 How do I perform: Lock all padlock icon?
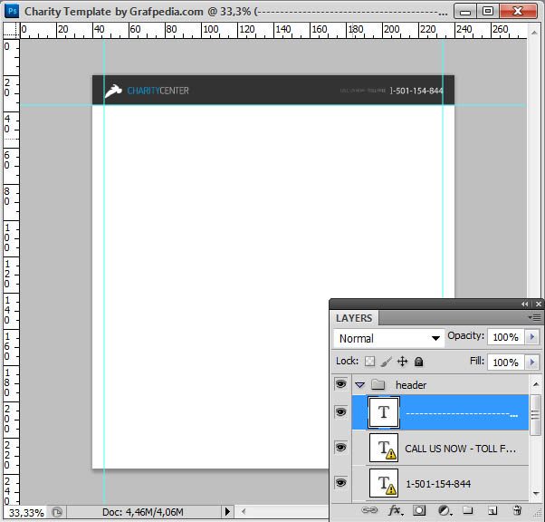pyautogui.click(x=419, y=362)
